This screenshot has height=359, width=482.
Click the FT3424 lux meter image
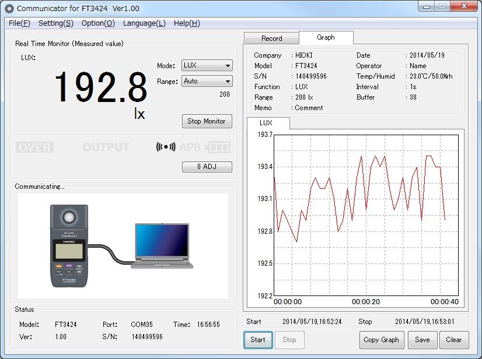click(69, 246)
